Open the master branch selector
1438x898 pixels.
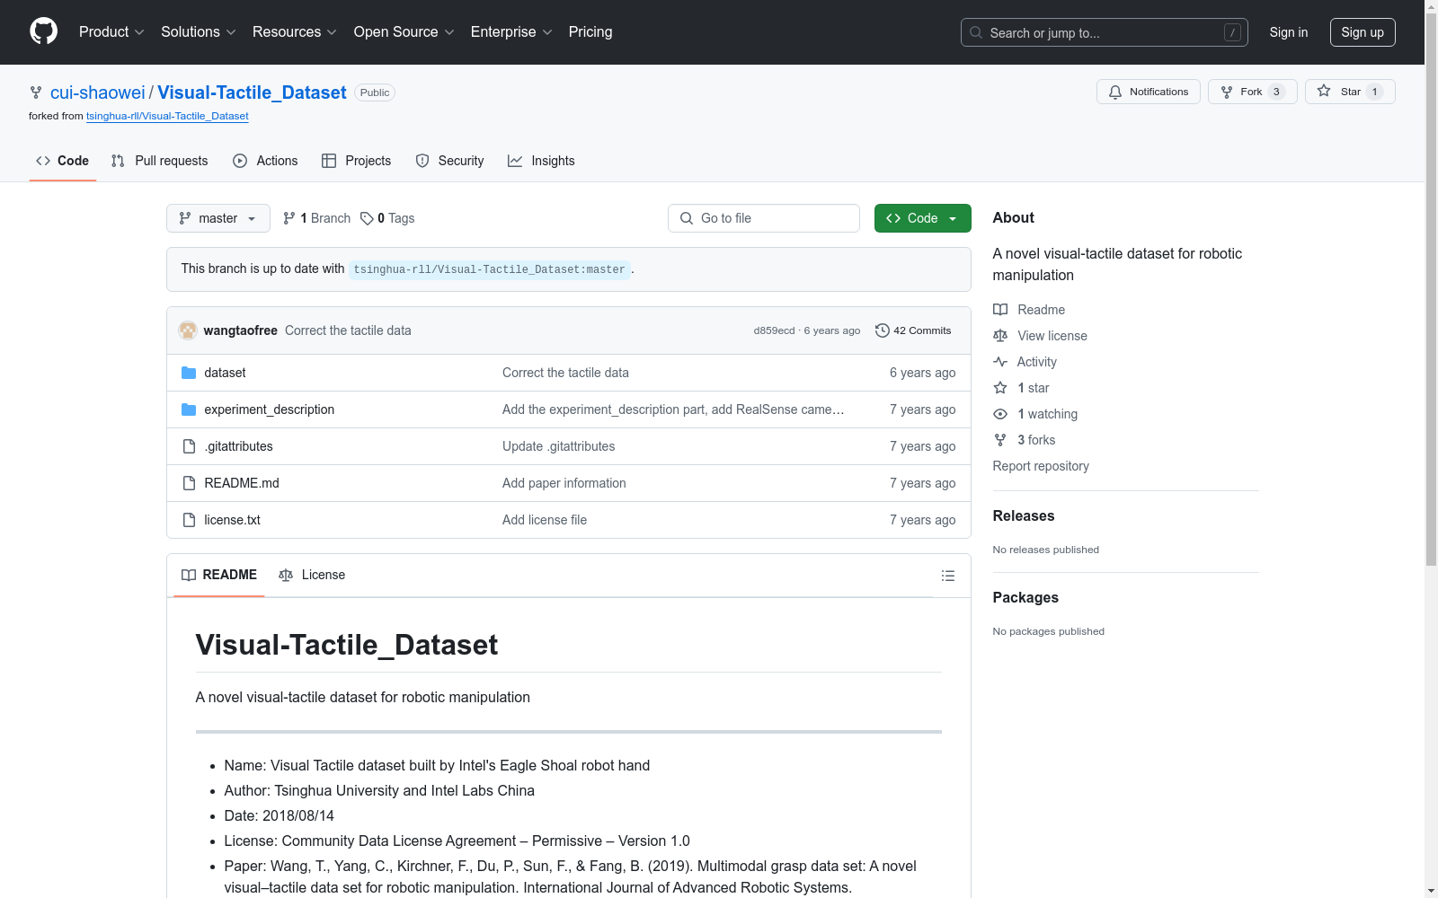point(218,218)
